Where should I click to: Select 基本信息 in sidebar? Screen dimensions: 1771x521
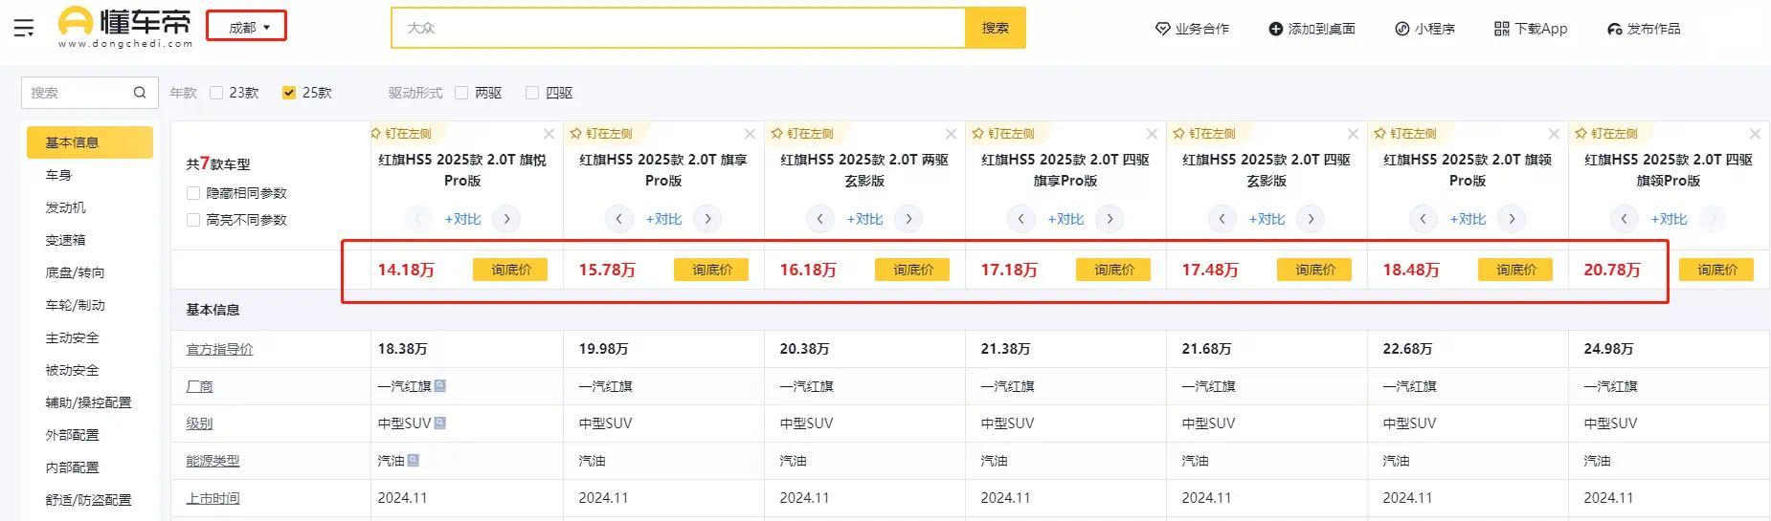tap(90, 142)
